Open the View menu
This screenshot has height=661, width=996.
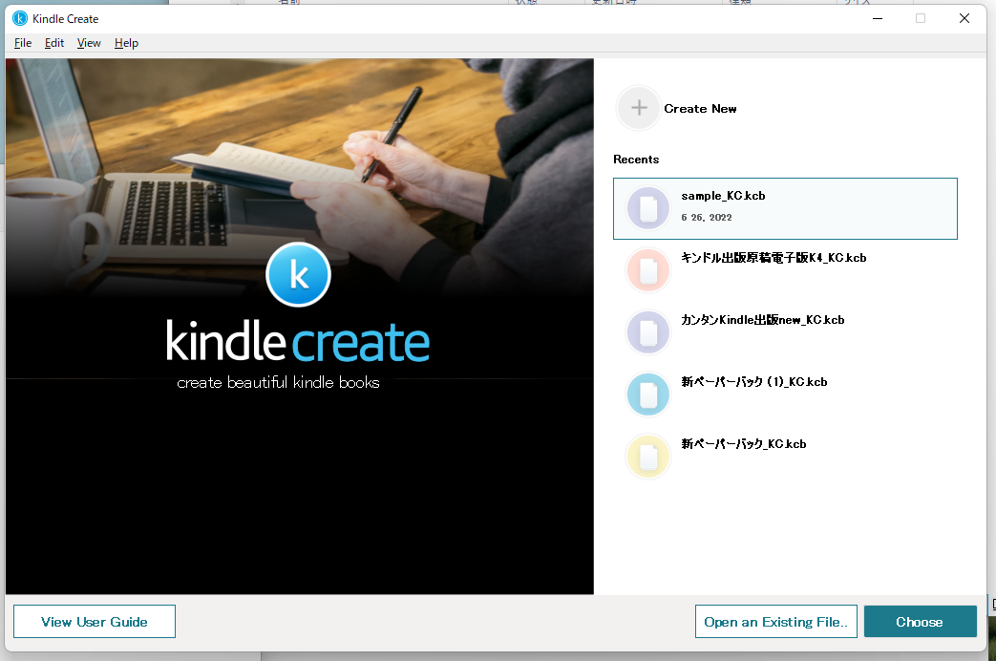(x=89, y=43)
